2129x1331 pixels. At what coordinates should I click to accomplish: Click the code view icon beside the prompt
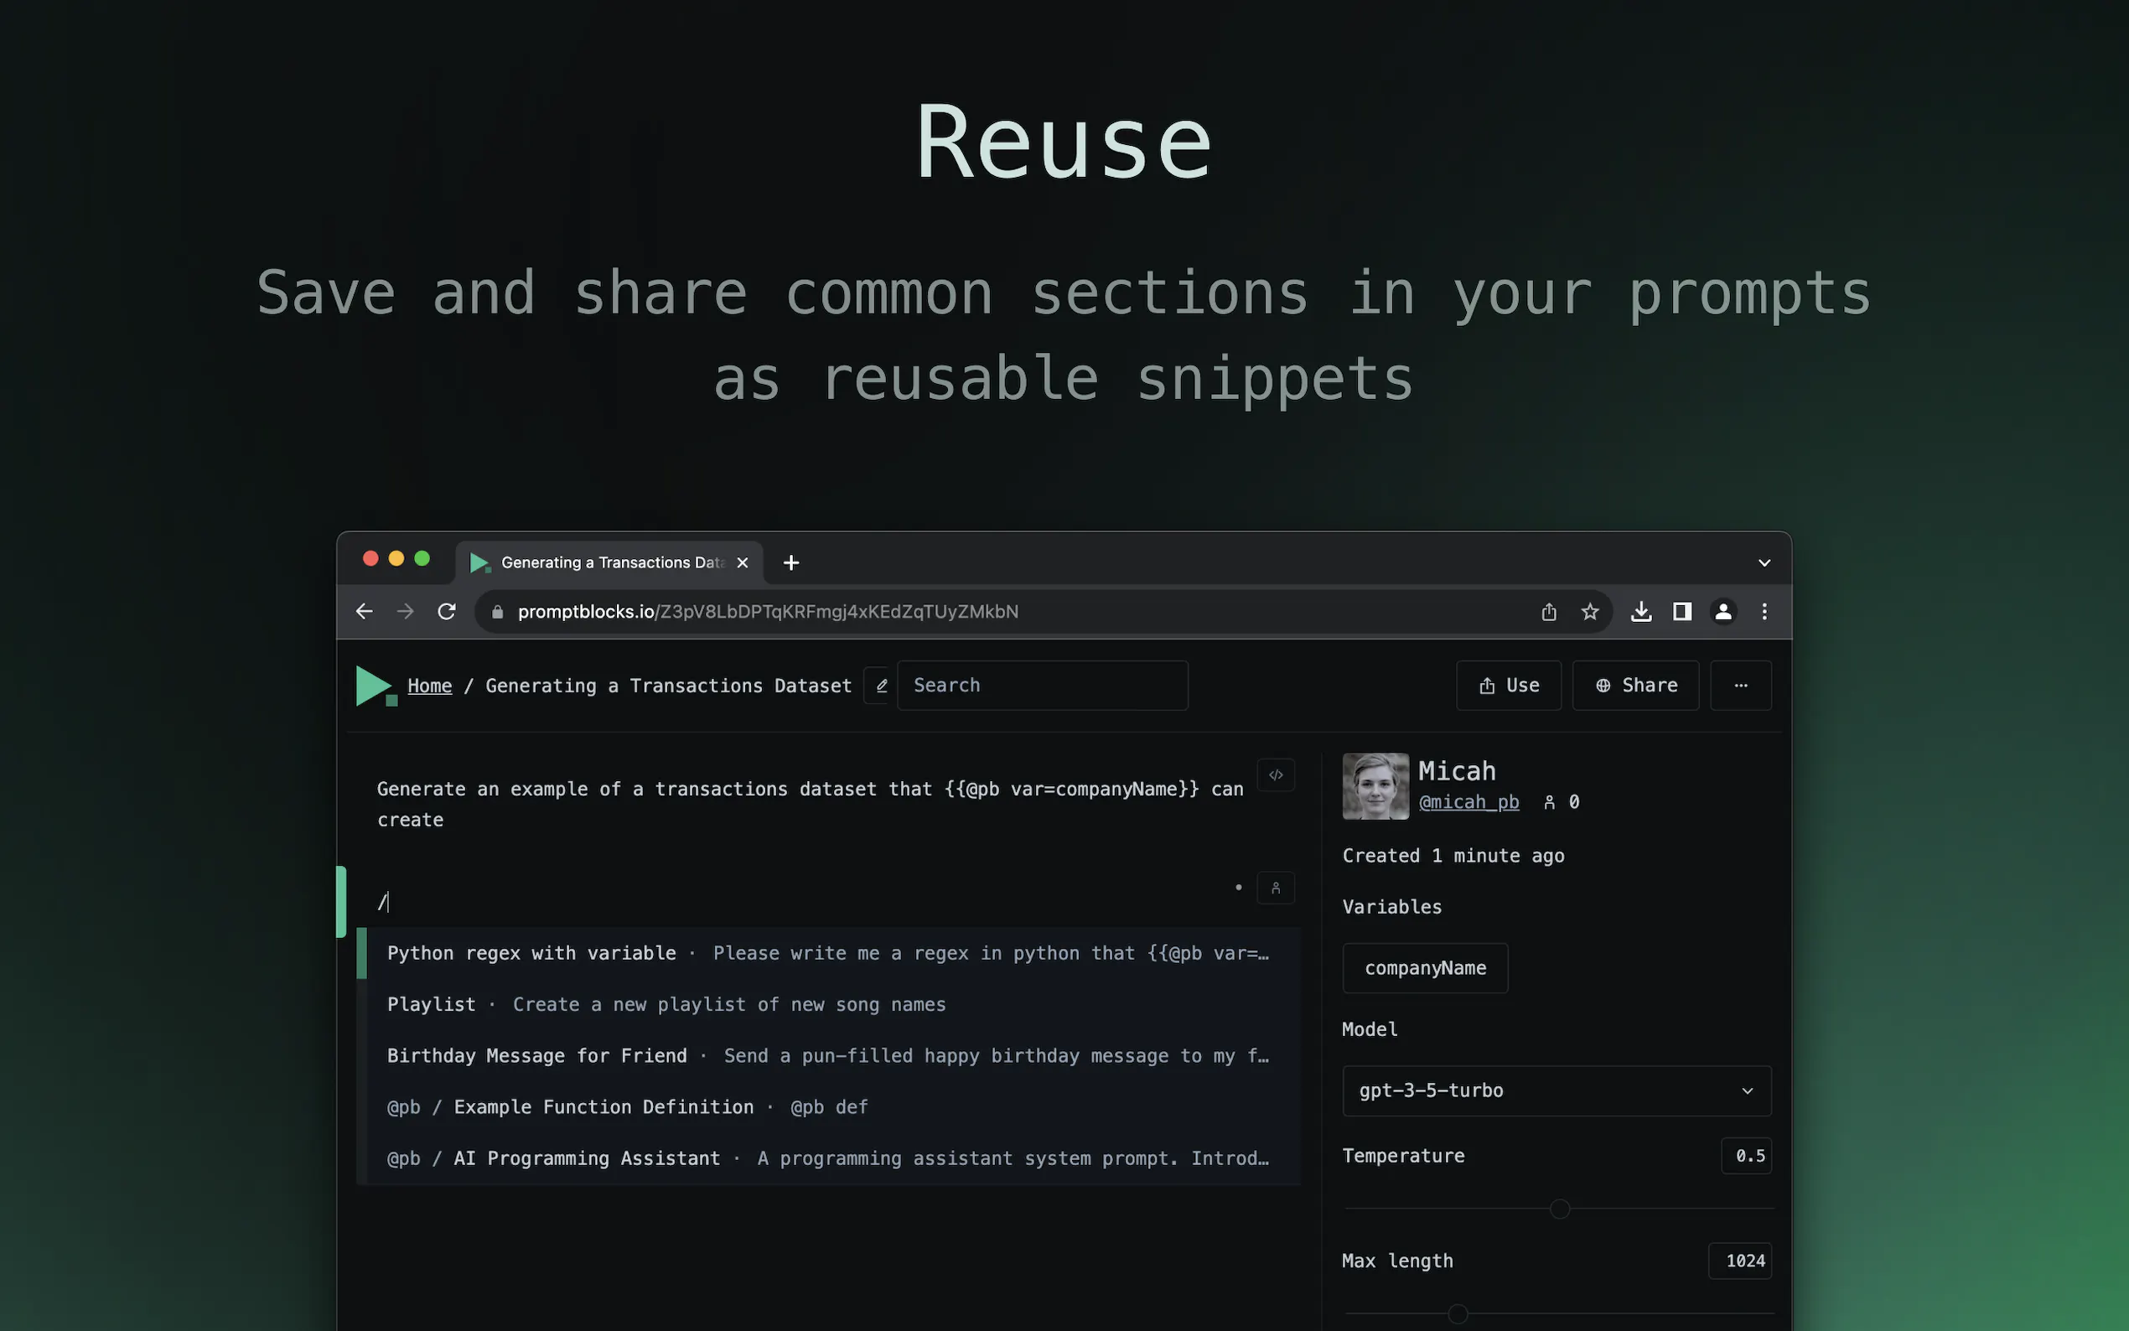tap(1275, 775)
